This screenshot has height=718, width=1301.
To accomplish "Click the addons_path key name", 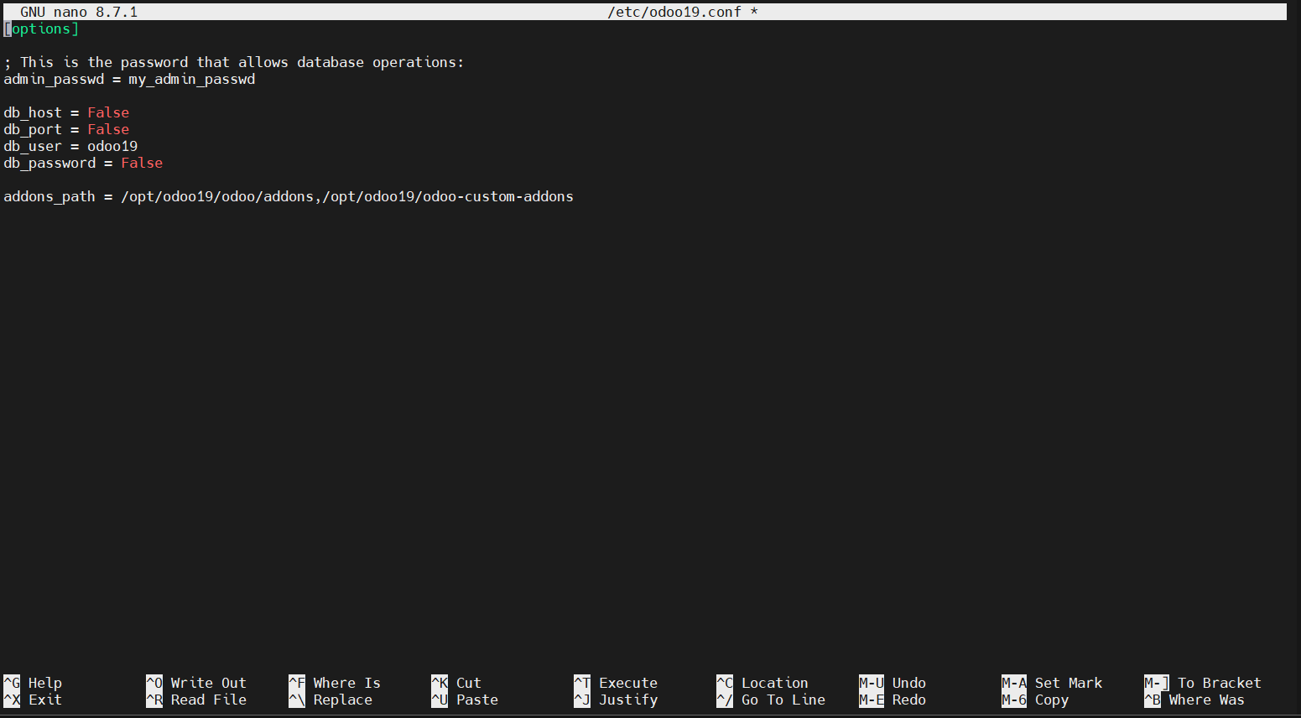I will [49, 196].
